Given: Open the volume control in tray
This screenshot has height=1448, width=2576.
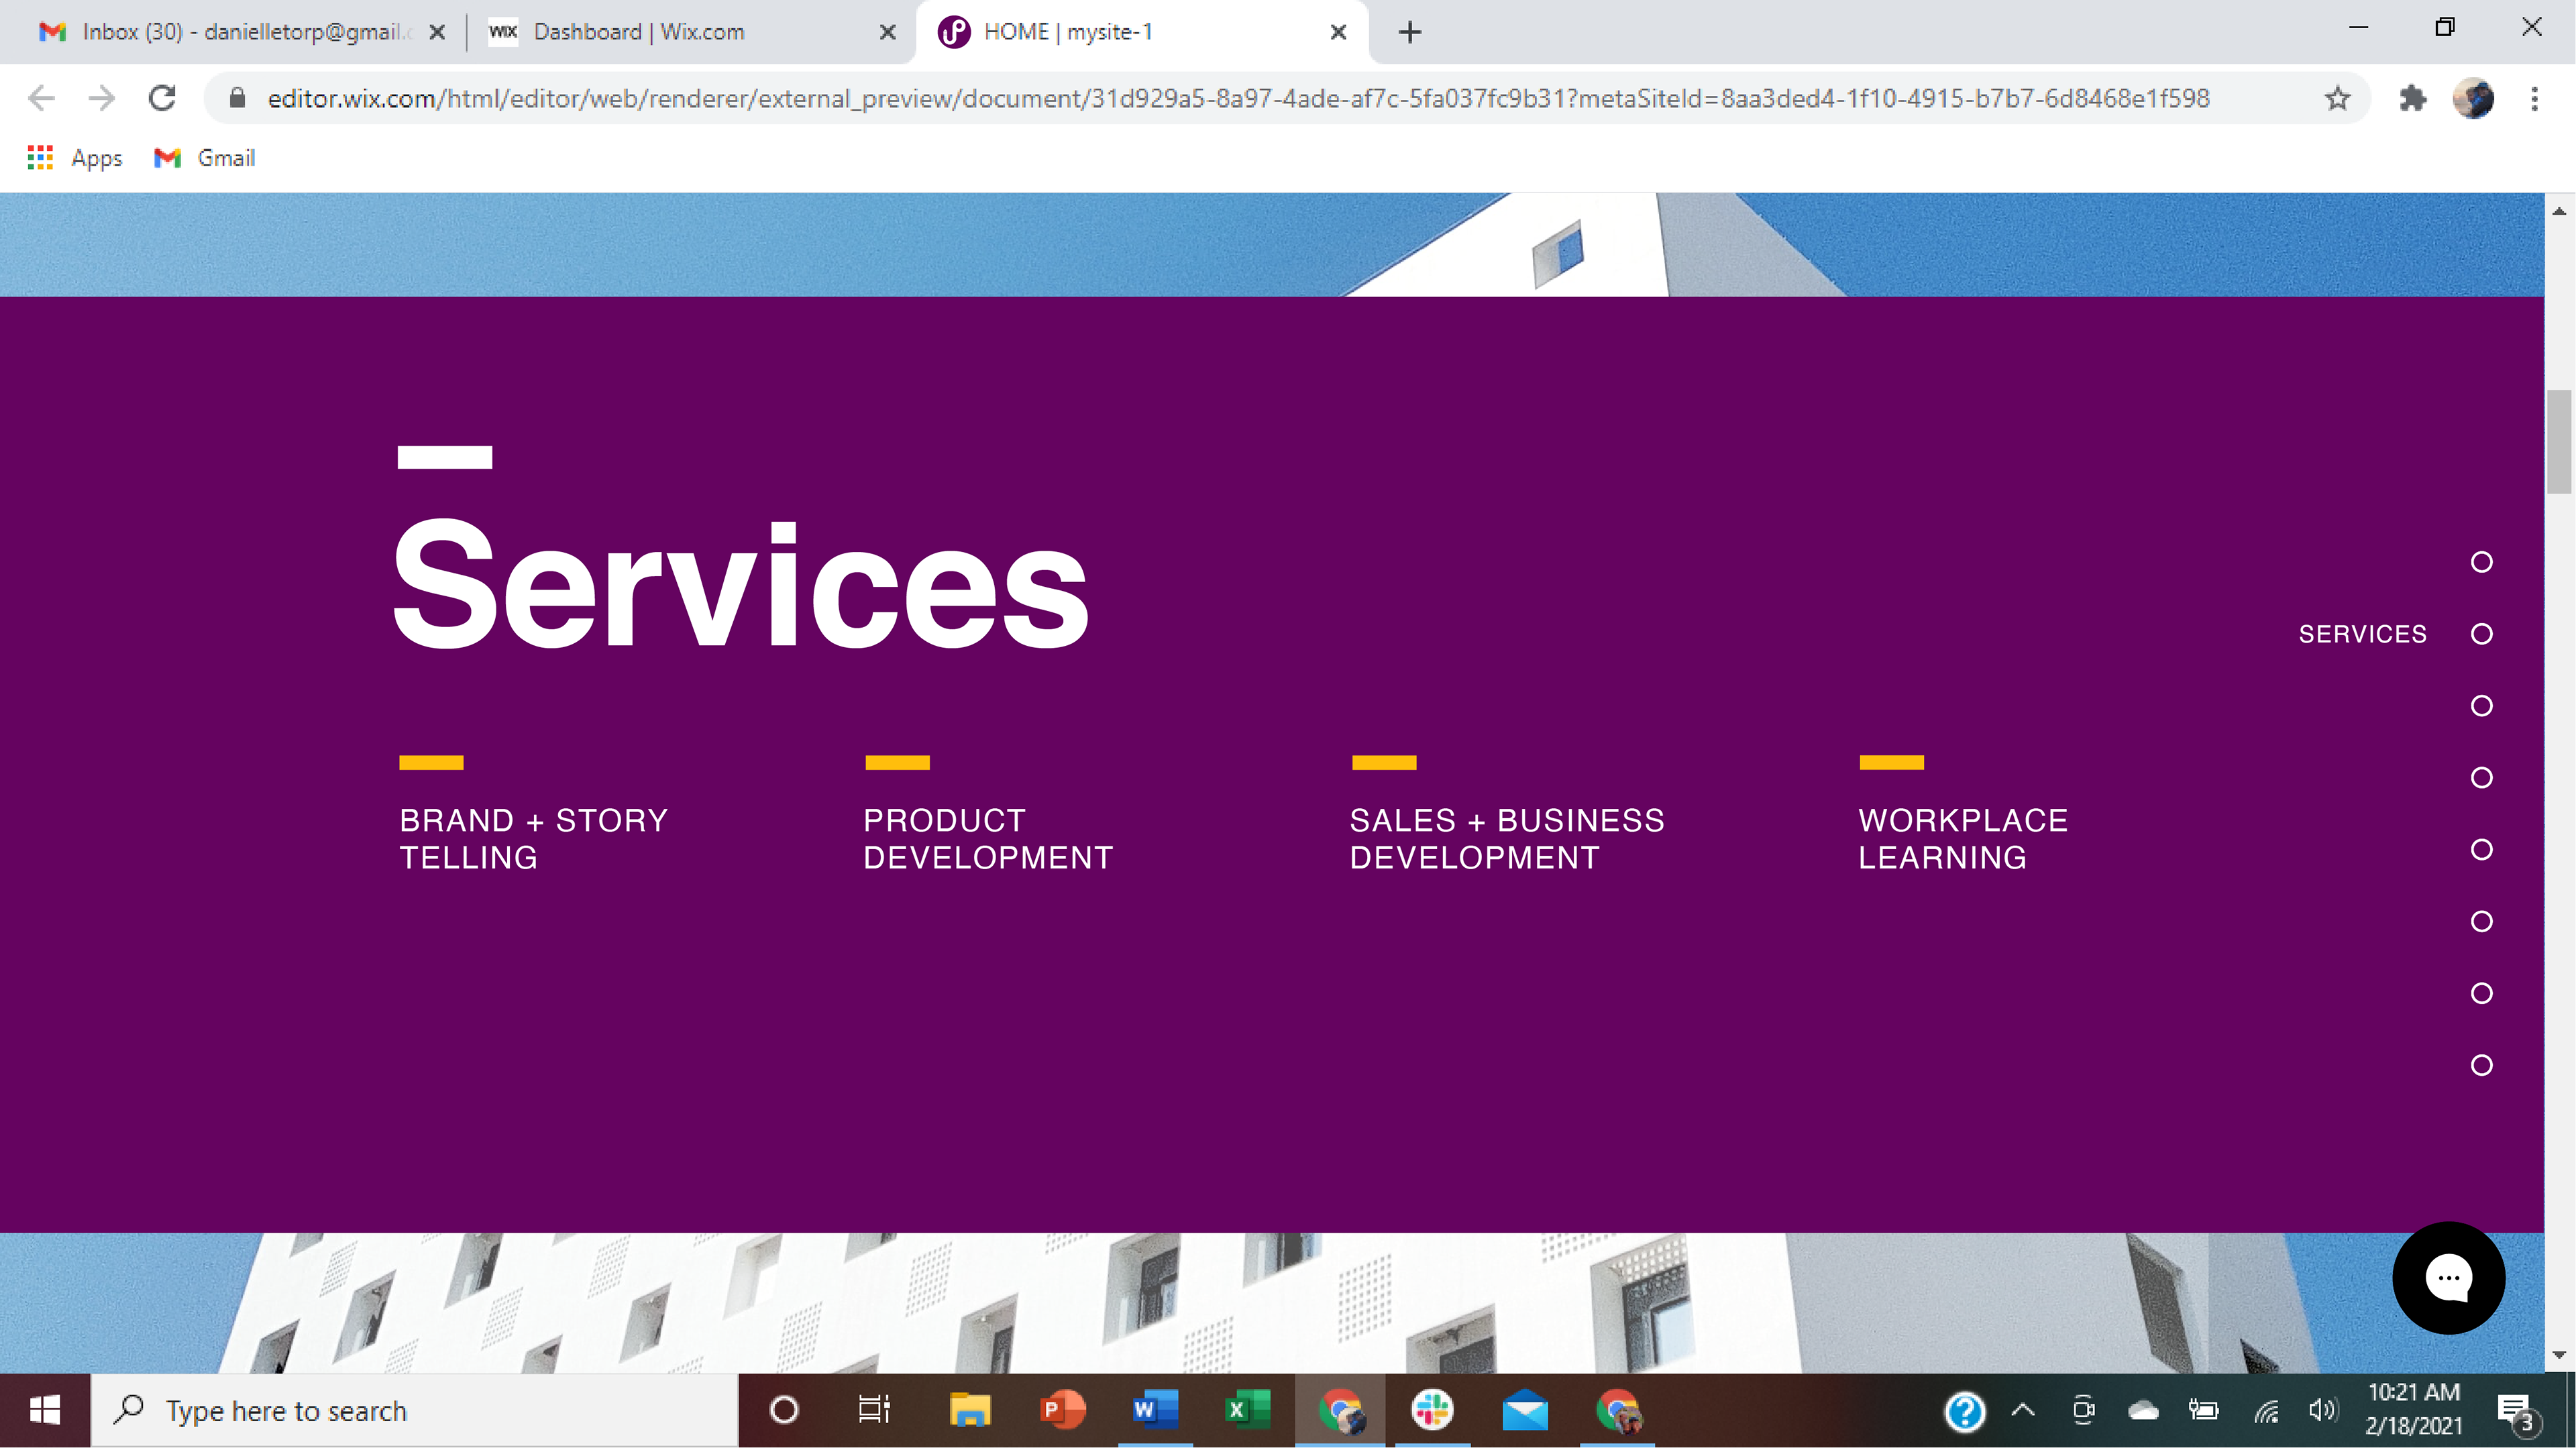Looking at the screenshot, I should coord(2322,1410).
